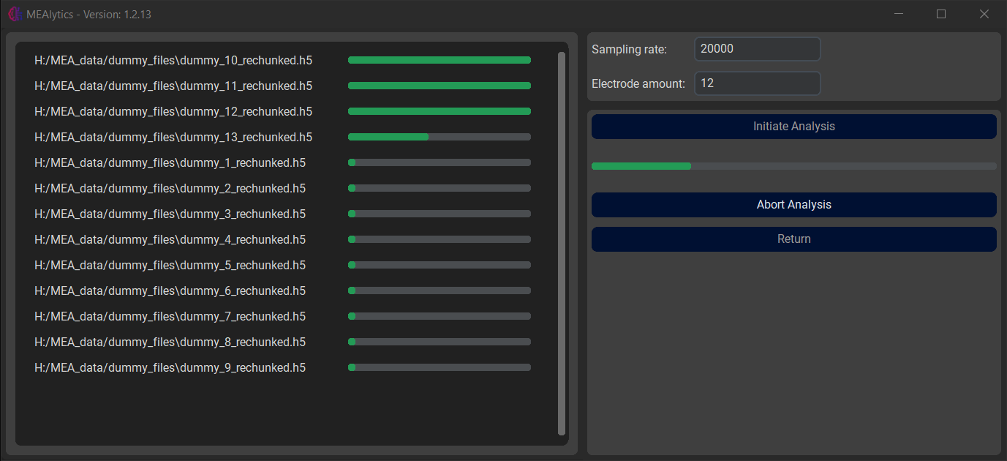
Task: Click the dummy_12_rechunked.h5 progress bar
Action: (x=439, y=112)
